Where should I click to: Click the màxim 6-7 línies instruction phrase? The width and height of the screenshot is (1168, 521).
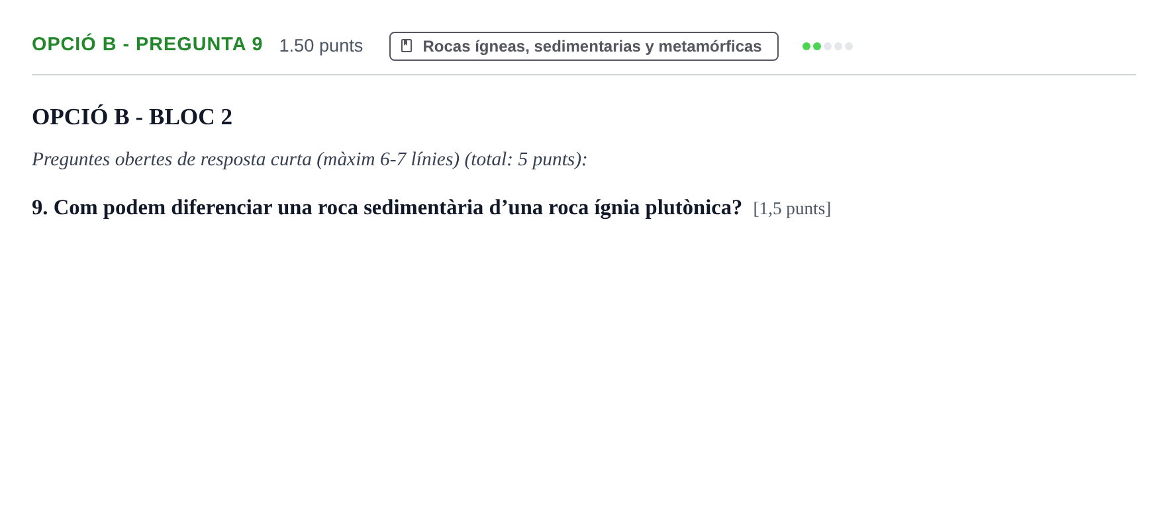[388, 159]
